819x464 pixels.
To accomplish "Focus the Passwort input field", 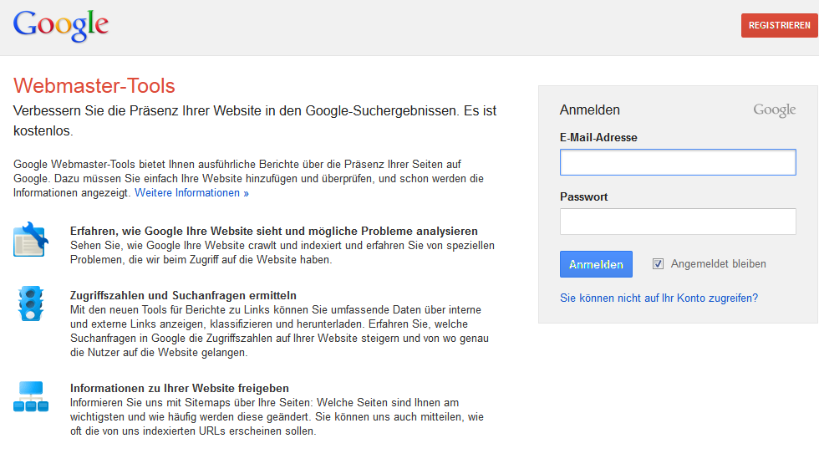I will tap(678, 222).
